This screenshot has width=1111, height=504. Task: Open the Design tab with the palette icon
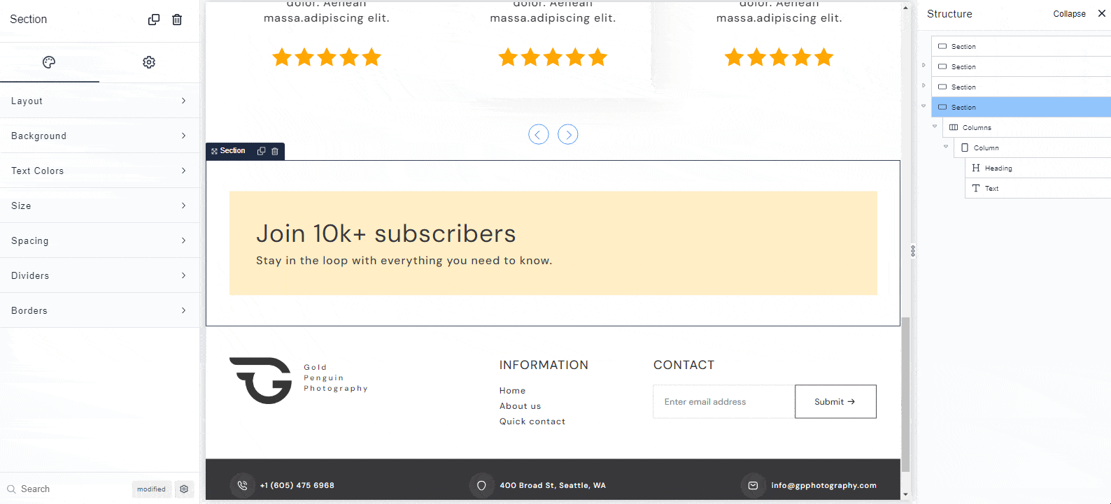pyautogui.click(x=49, y=62)
